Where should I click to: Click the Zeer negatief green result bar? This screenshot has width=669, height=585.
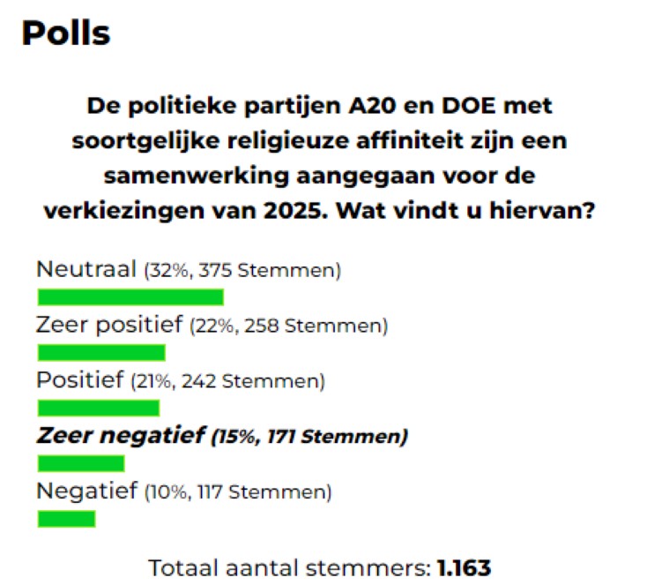point(80,463)
